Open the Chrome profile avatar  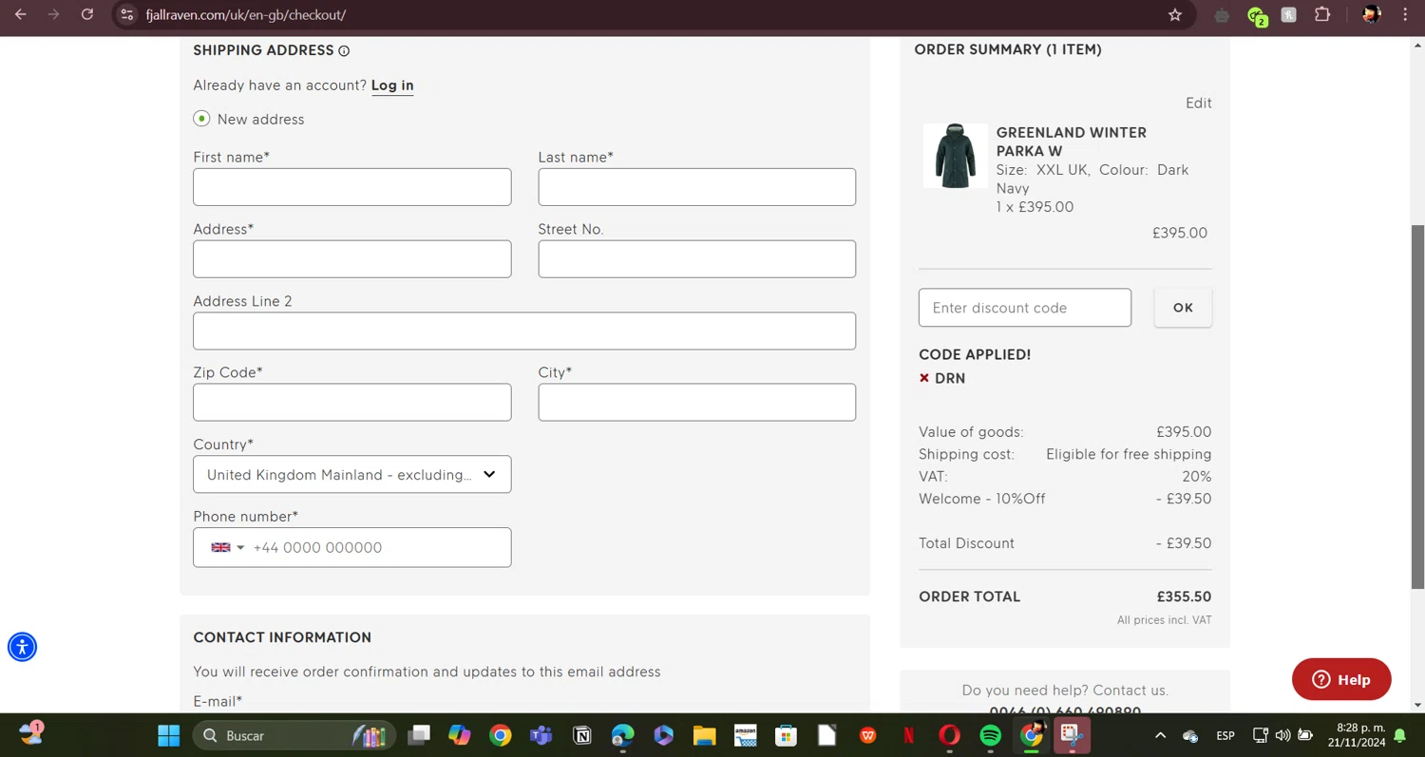[x=1371, y=15]
